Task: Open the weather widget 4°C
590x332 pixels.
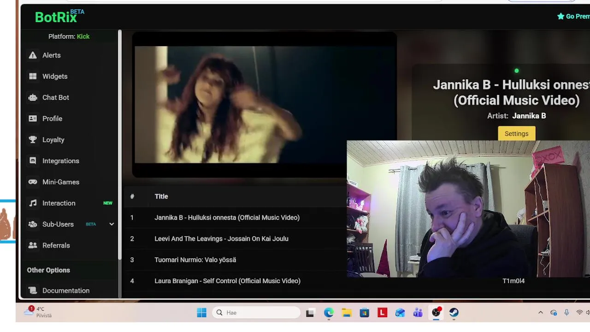Action: pos(38,312)
